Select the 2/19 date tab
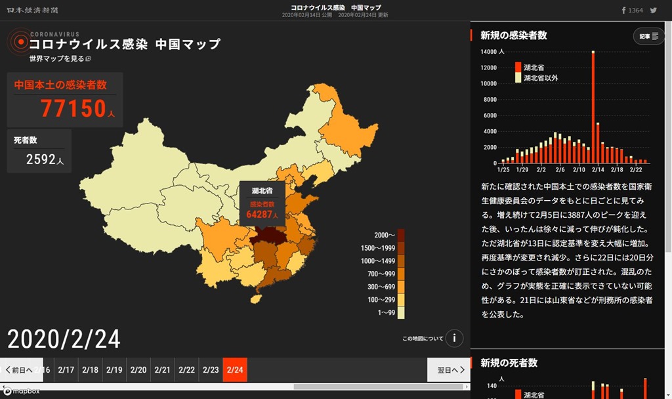Image resolution: width=672 pixels, height=399 pixels. pos(114,370)
